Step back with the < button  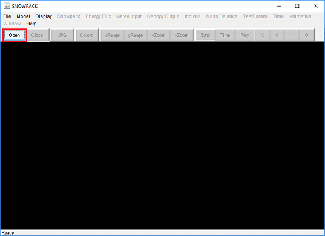[277, 35]
